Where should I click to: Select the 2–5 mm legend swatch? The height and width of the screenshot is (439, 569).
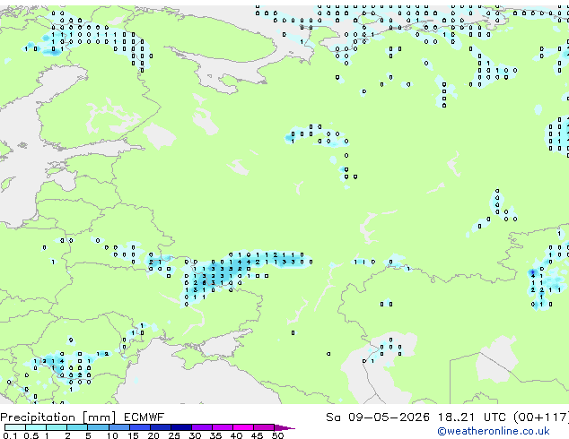point(77,427)
